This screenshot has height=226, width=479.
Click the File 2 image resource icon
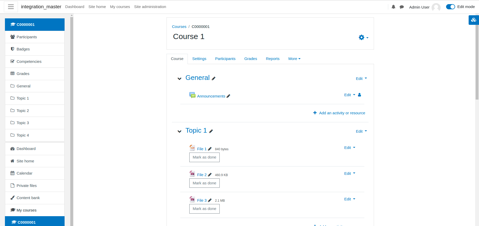tap(192, 174)
